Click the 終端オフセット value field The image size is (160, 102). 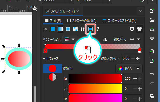click(126, 58)
